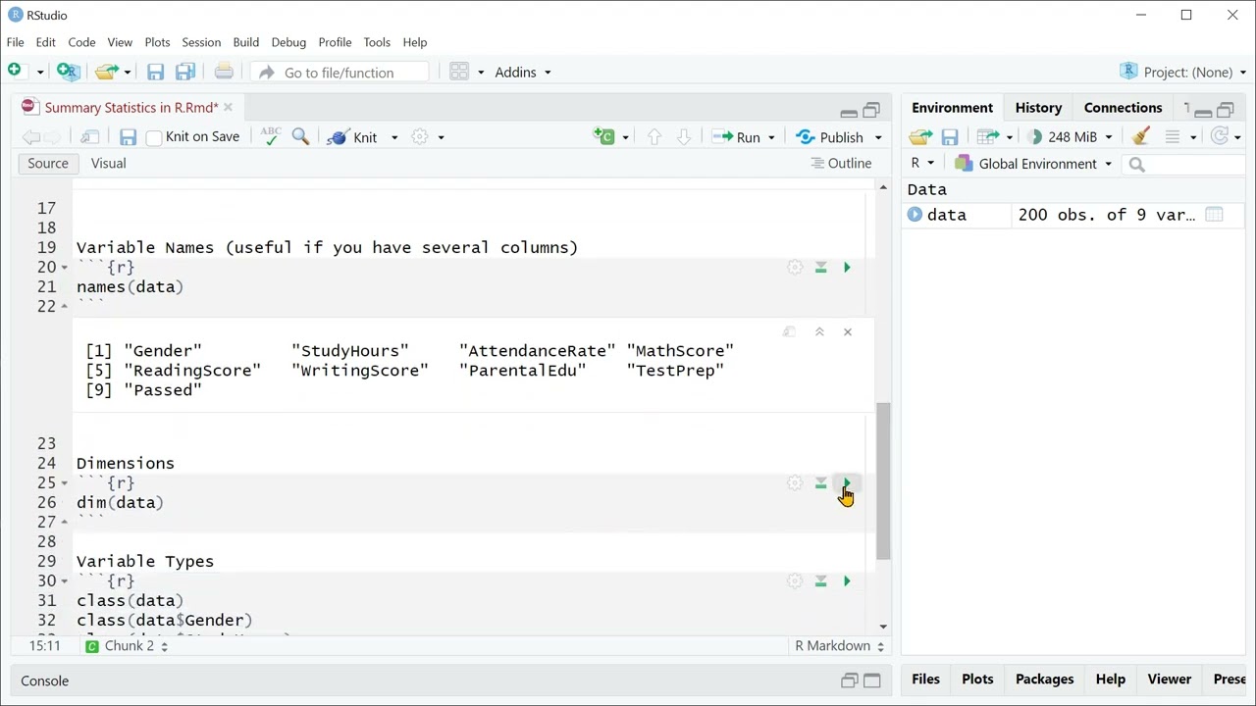
Task: Close the Summary Statistics in R.Rmd tab
Action: [x=228, y=107]
